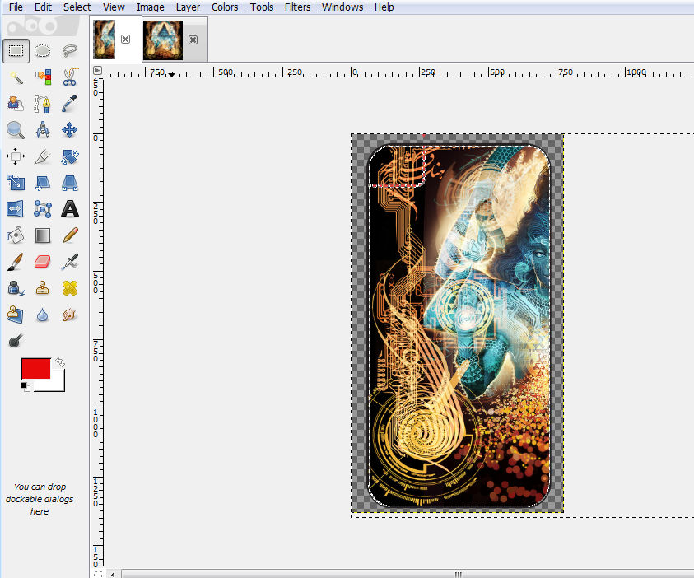Select the Text tool
The image size is (694, 578).
click(69, 209)
